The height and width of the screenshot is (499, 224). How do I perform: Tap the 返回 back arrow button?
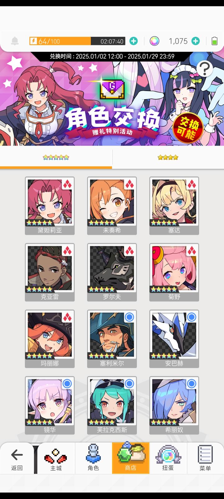(17, 458)
